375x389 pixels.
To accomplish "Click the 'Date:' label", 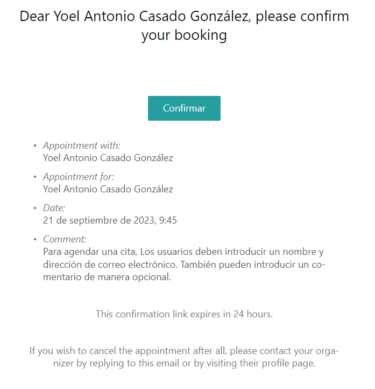I will click(54, 208).
